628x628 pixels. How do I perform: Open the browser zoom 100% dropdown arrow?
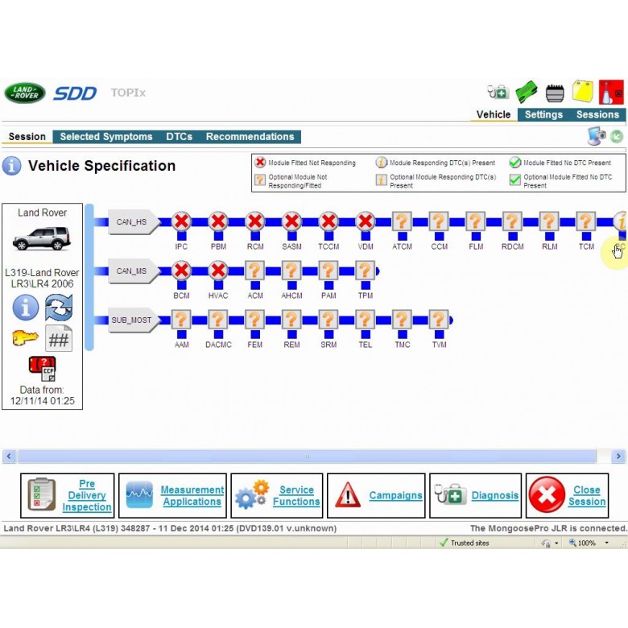[607, 543]
